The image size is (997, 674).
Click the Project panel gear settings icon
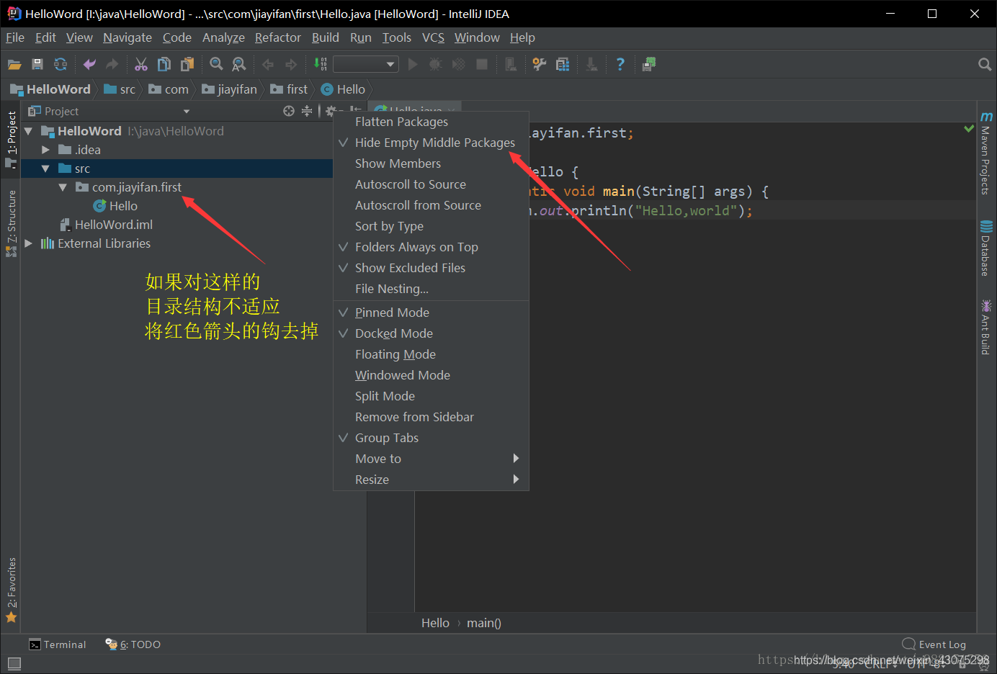point(331,111)
